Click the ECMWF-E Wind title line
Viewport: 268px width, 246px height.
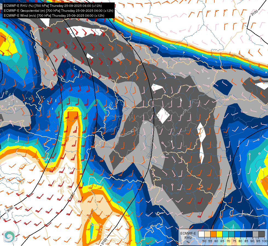[54, 16]
